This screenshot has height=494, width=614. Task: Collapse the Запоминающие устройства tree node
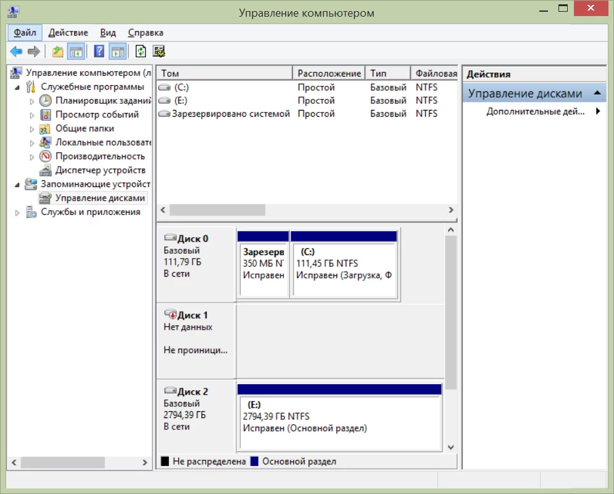point(17,184)
